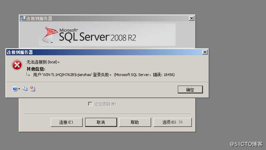This screenshot has width=266, height=150.
Task: Show technical details icon in error dialog
Action: coord(33,89)
